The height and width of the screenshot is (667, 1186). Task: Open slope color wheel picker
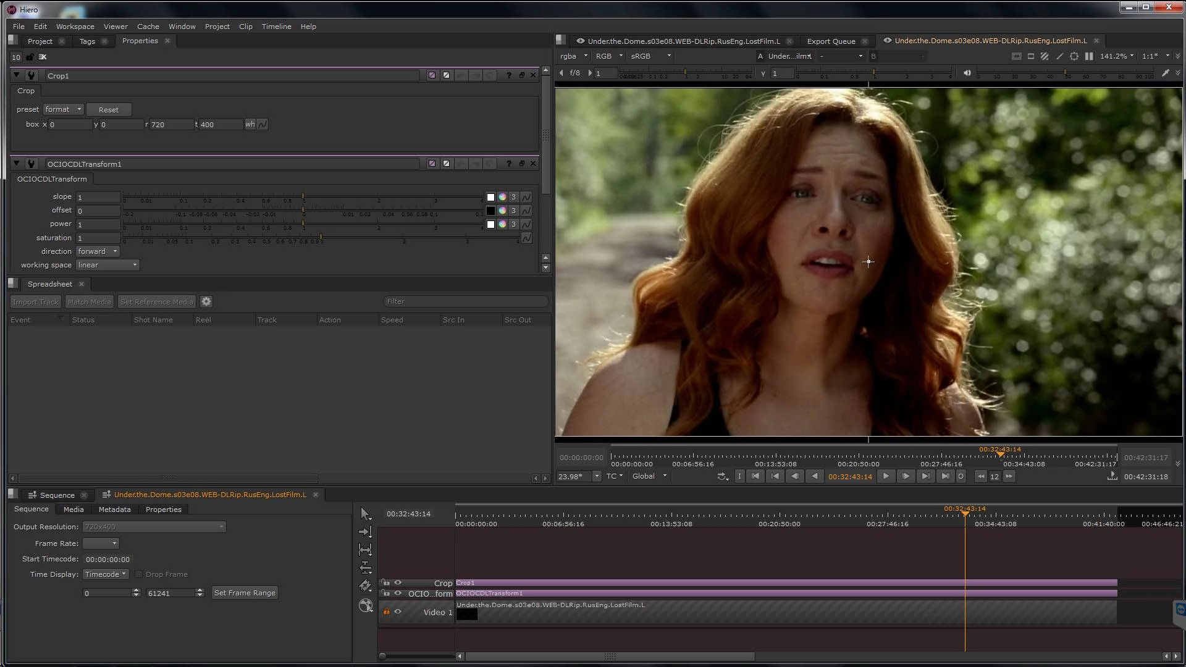502,197
